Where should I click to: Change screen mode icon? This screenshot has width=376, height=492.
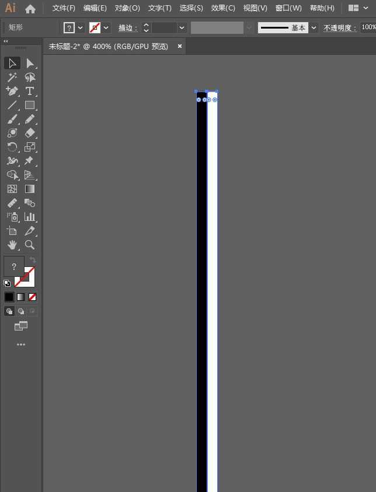[x=21, y=326]
